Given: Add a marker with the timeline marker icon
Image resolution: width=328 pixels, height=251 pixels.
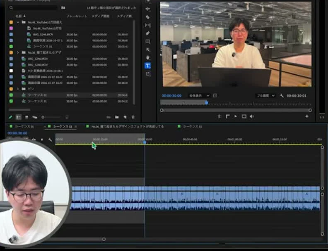Looking at the screenshot, I should point(42,140).
